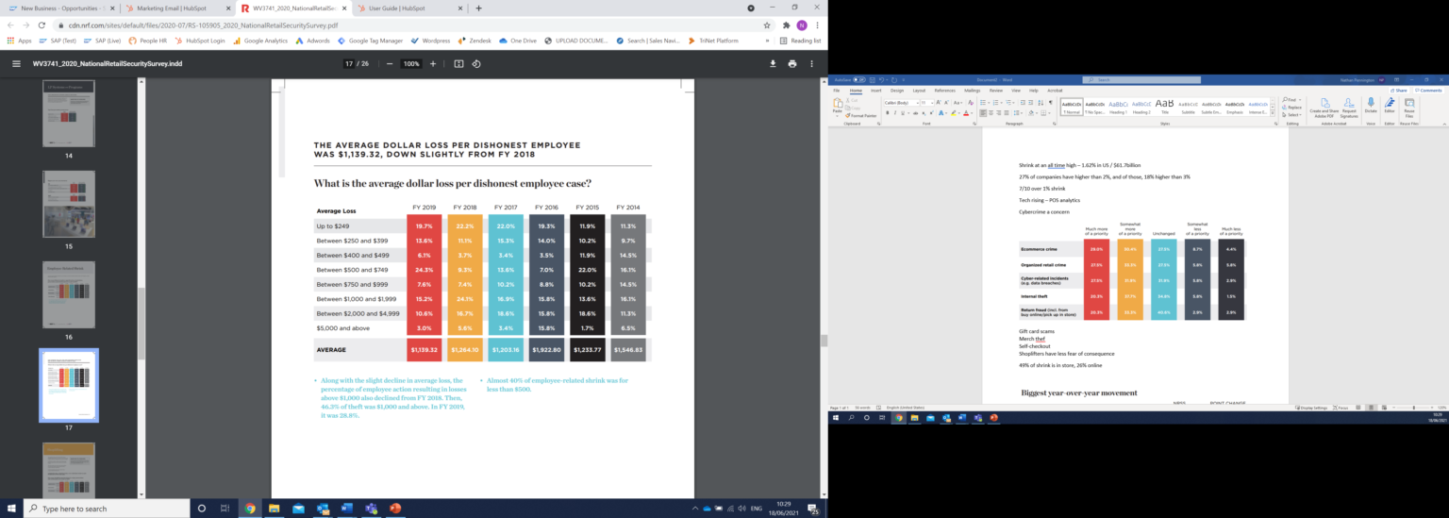The height and width of the screenshot is (518, 1449).
Task: Rotate the PDF counterclockwise
Action: click(x=476, y=63)
